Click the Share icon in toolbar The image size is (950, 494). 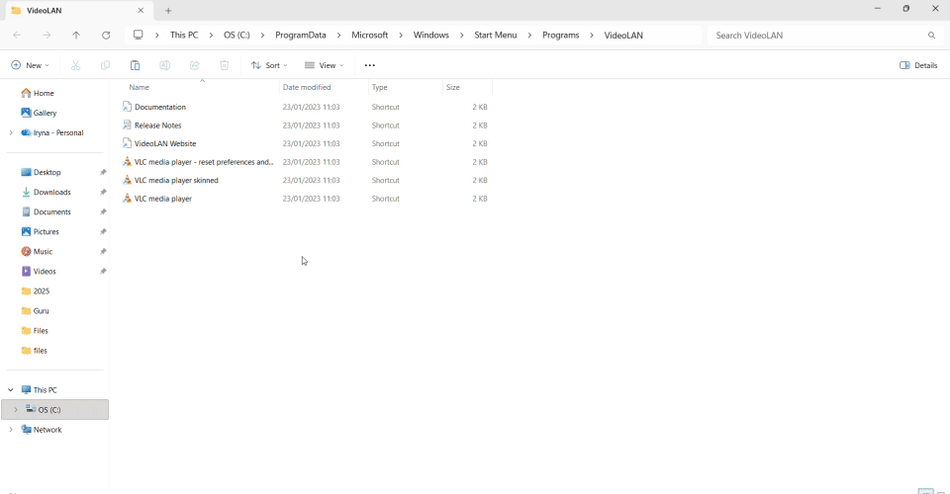coord(195,65)
